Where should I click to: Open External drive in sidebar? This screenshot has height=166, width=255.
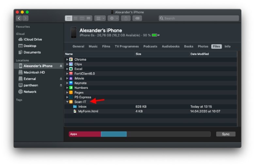click(x=39, y=79)
